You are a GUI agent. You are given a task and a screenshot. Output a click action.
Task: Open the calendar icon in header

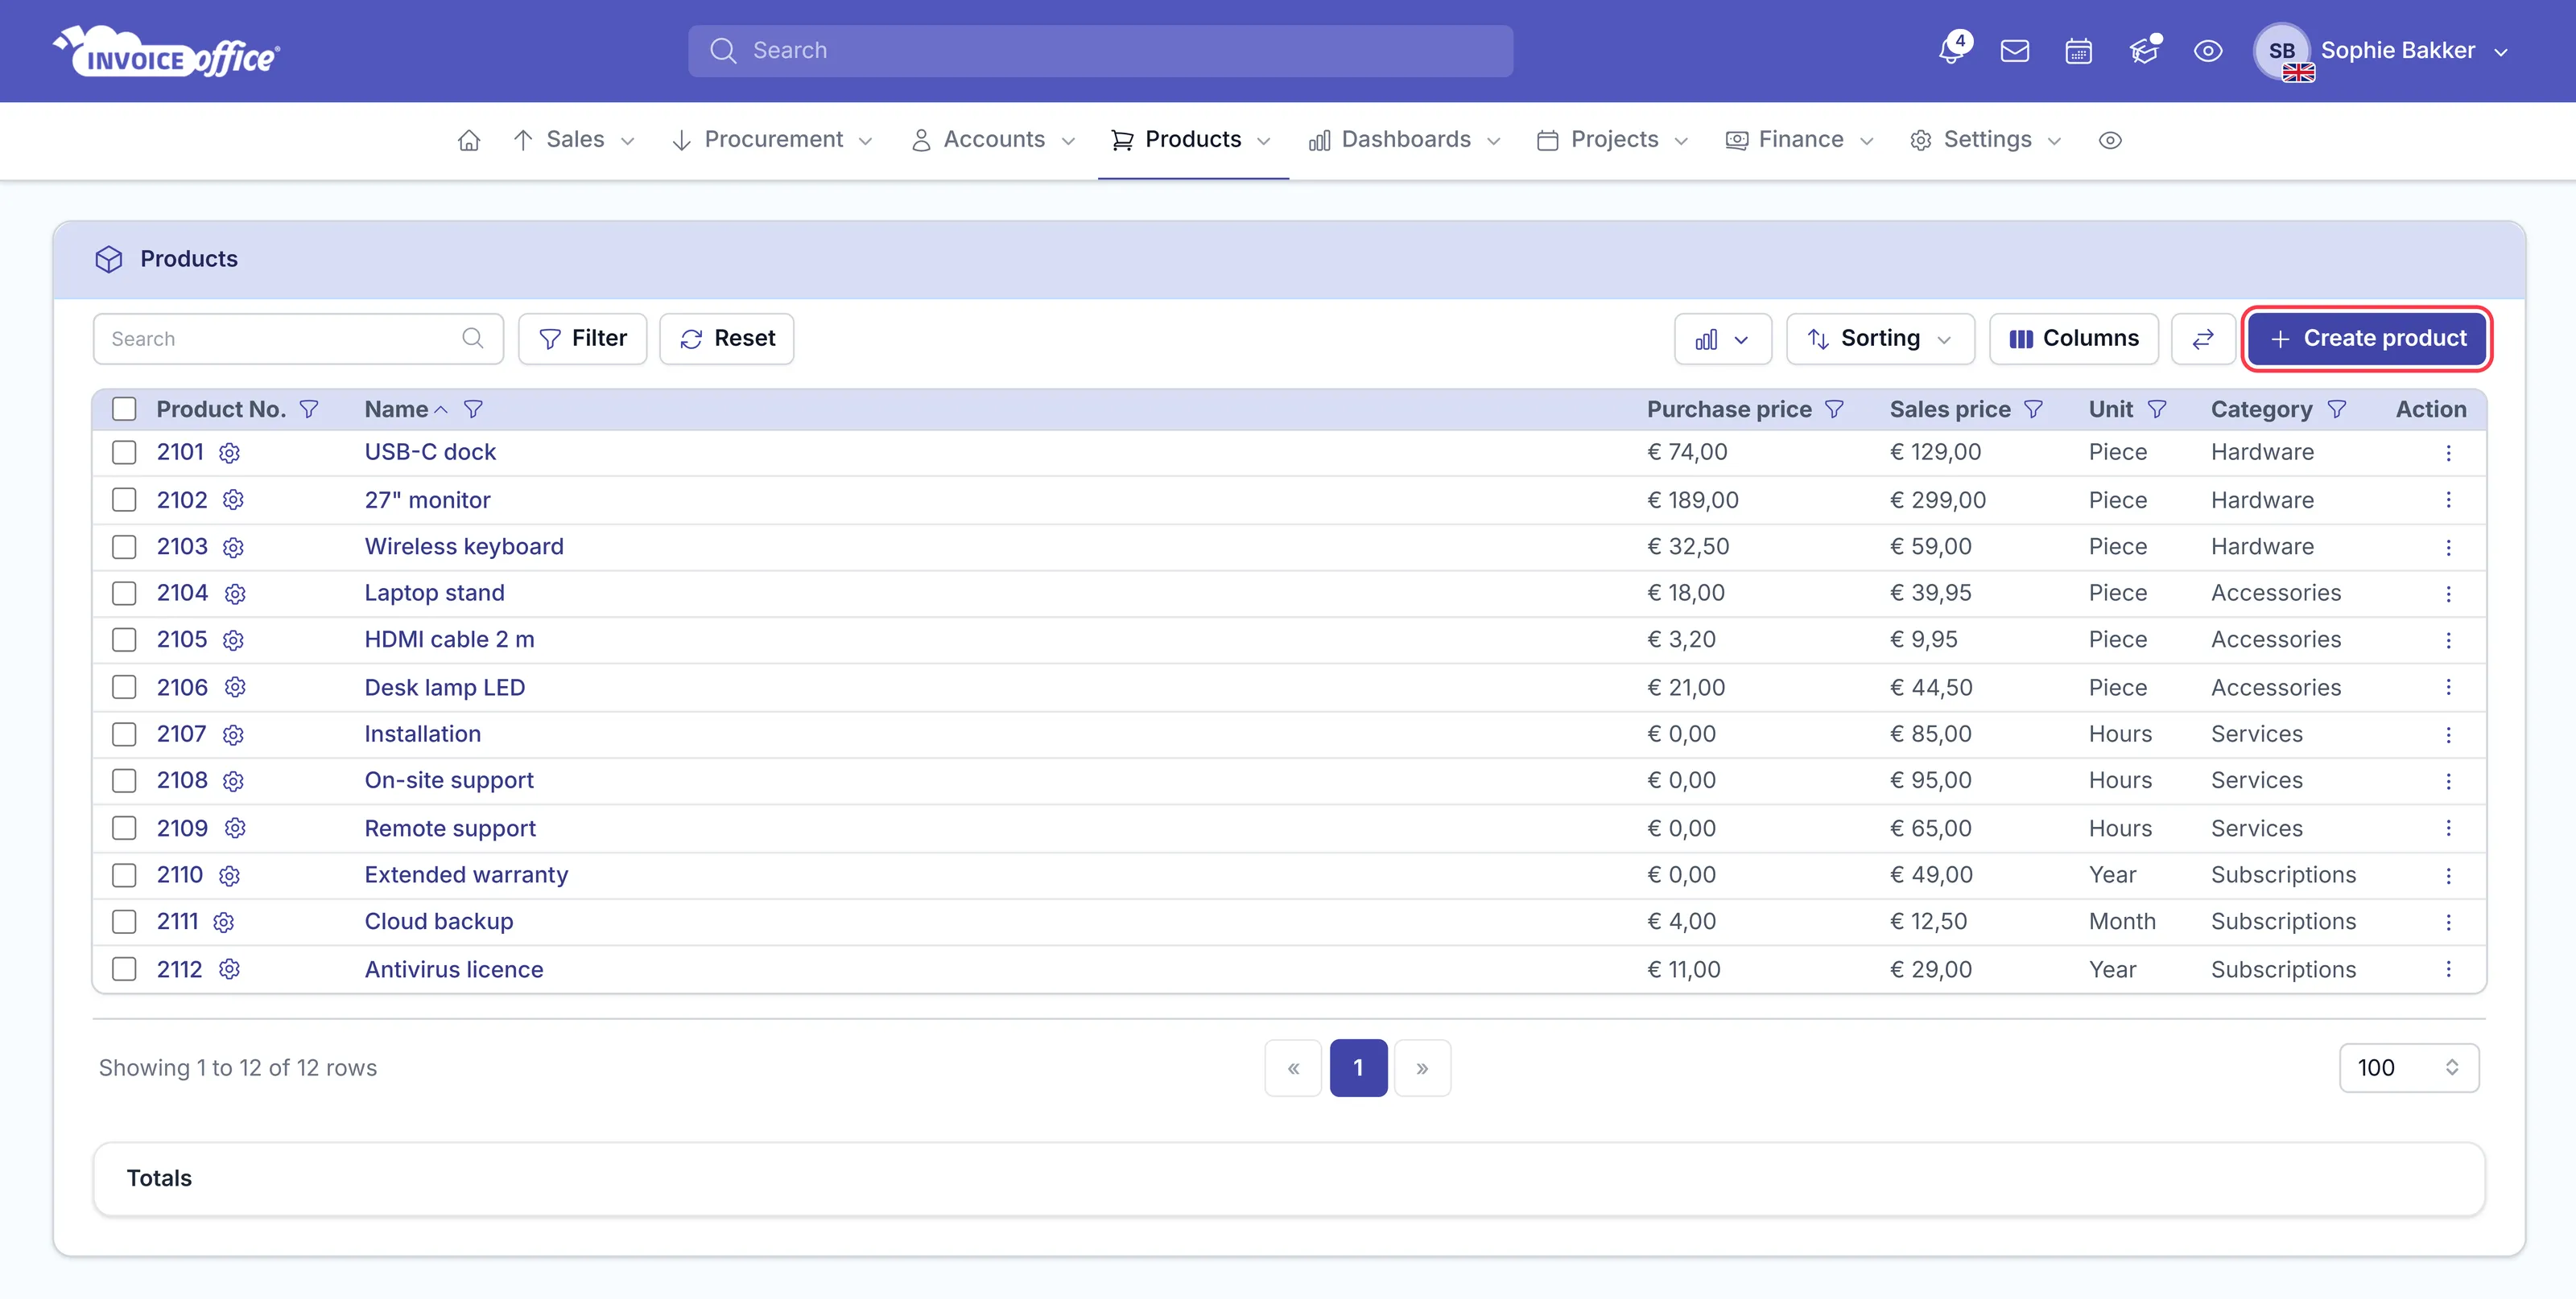click(2079, 51)
